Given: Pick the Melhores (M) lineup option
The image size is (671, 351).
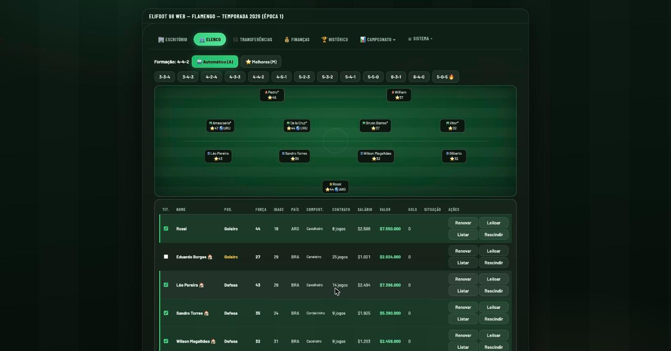Looking at the screenshot, I should (261, 62).
